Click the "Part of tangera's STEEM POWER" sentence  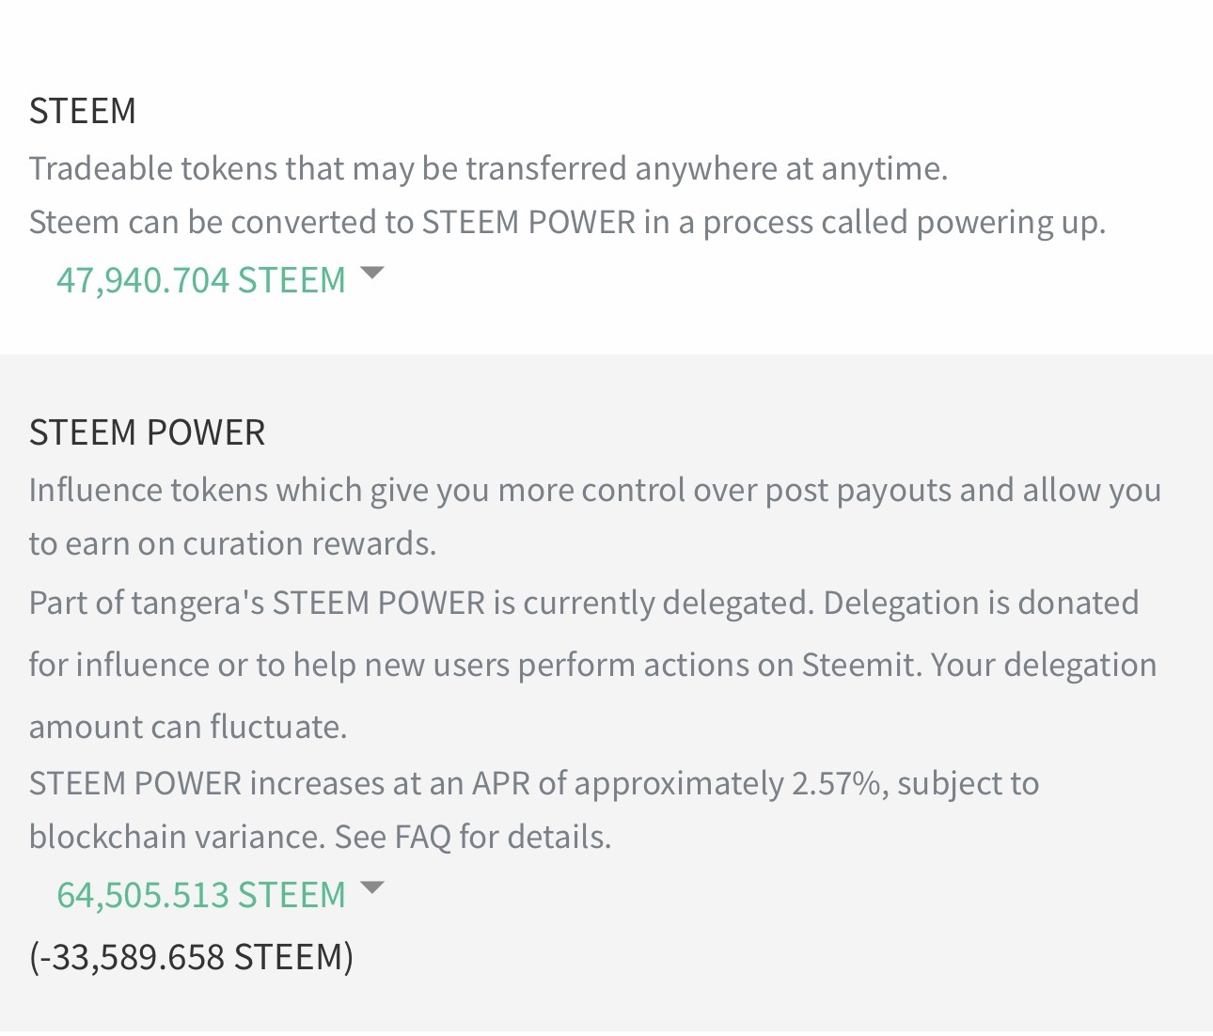(420, 603)
